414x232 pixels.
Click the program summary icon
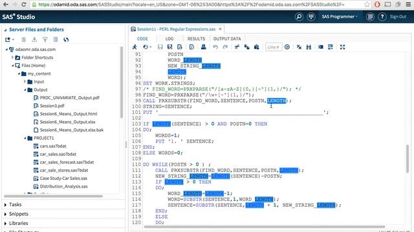point(191,47)
